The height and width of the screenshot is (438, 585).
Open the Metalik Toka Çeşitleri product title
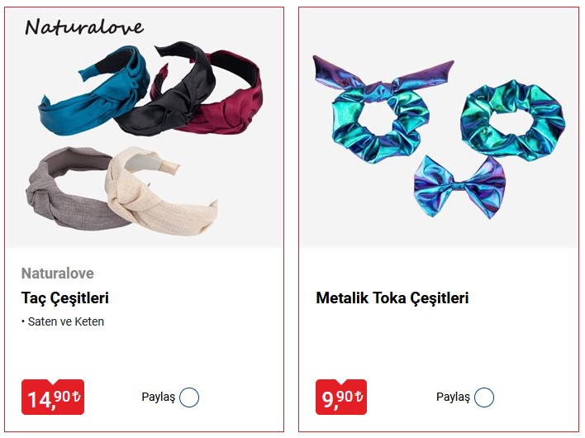tap(392, 298)
